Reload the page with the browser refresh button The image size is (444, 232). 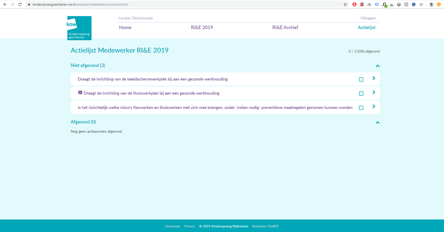tap(20, 4)
